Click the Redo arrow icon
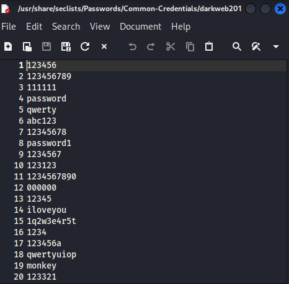The height and width of the screenshot is (284, 289). point(151,46)
